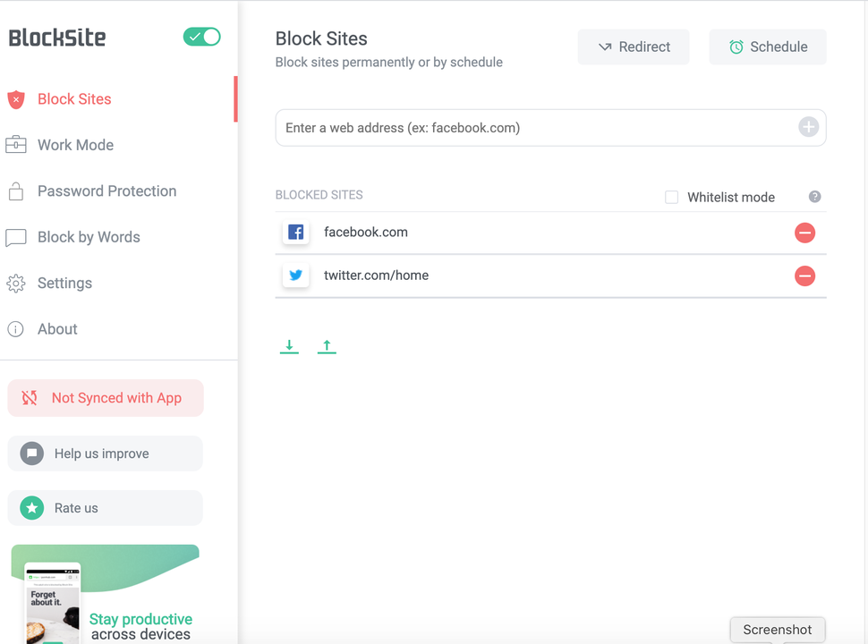This screenshot has width=868, height=644.
Task: Click the Block Sites shield icon
Action: point(16,99)
